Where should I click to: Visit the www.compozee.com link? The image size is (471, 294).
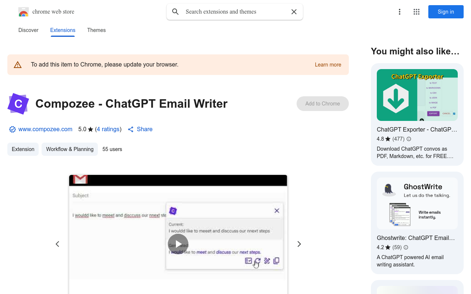(45, 129)
